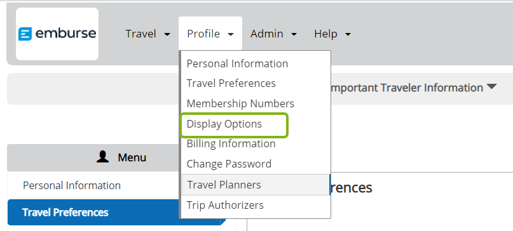The image size is (513, 231).
Task: Select Travel Planners in the dropdown
Action: (256, 185)
